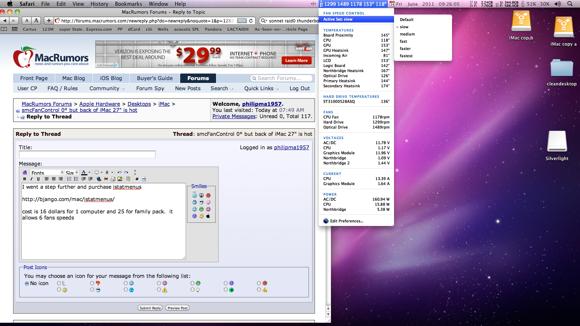Wrap code tags using hash icon
This screenshot has height=326, width=580.
pos(137,179)
